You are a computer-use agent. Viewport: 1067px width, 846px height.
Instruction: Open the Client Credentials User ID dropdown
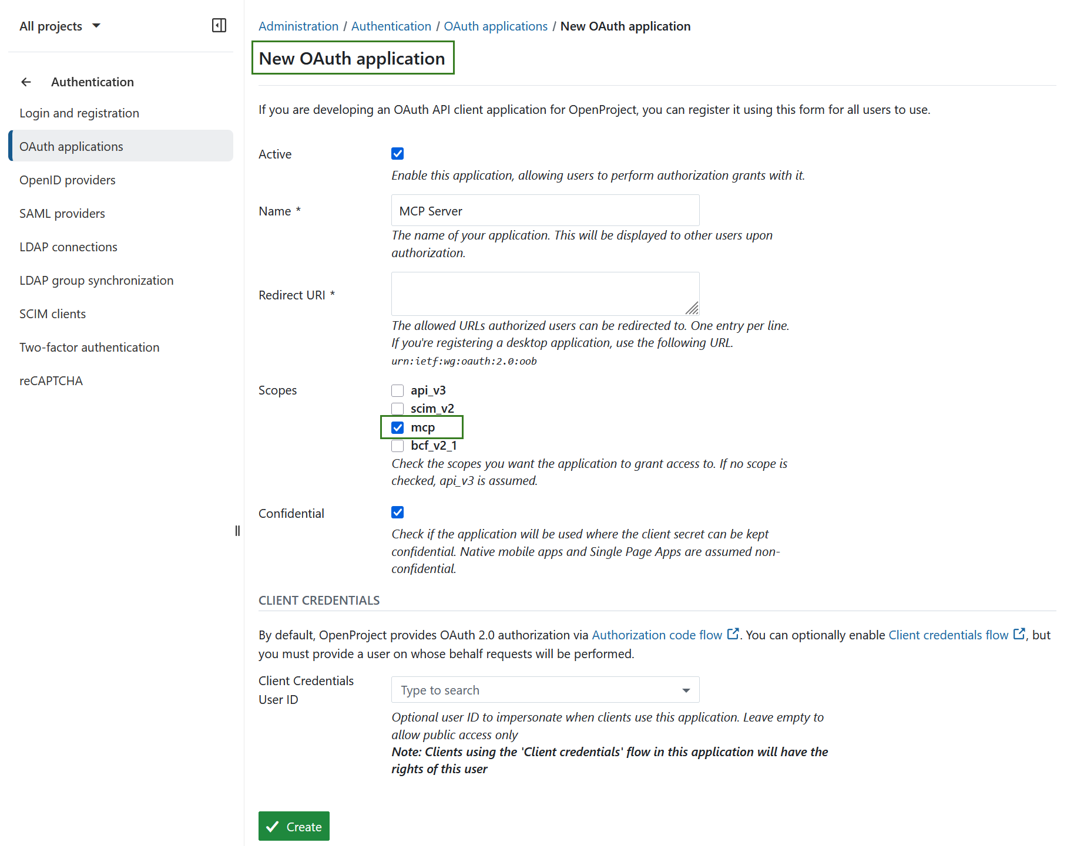[685, 689]
